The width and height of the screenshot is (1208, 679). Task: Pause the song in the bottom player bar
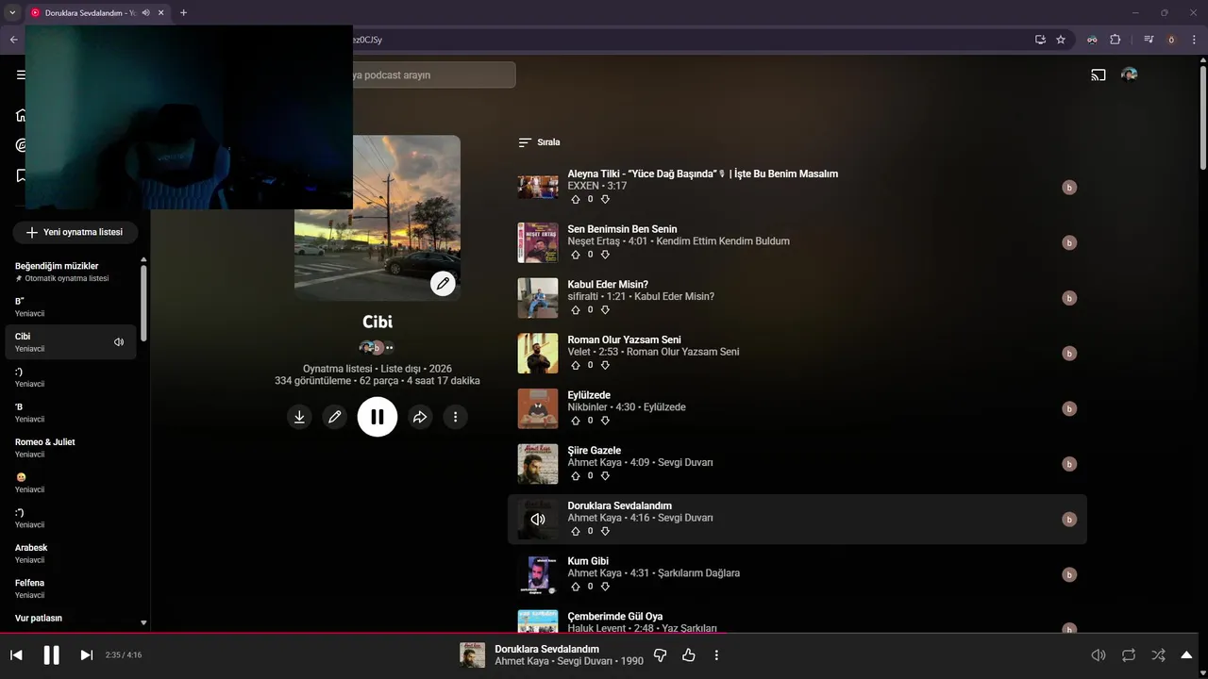(x=51, y=655)
